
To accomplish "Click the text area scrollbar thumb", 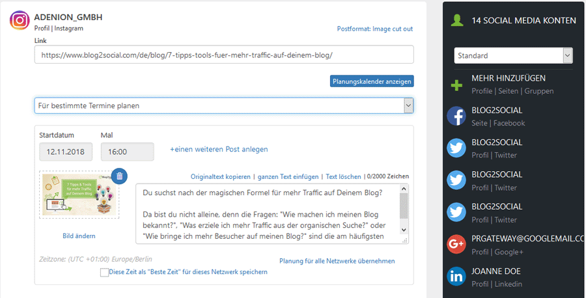I will (404, 206).
